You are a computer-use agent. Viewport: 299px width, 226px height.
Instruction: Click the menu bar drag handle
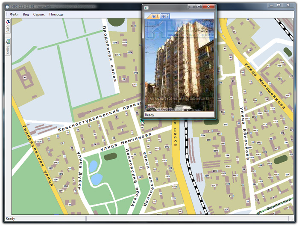[x=6, y=14]
